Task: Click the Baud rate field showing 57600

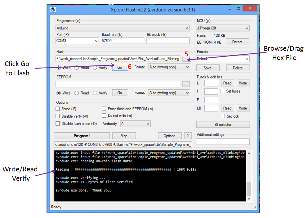Action: 122,41
